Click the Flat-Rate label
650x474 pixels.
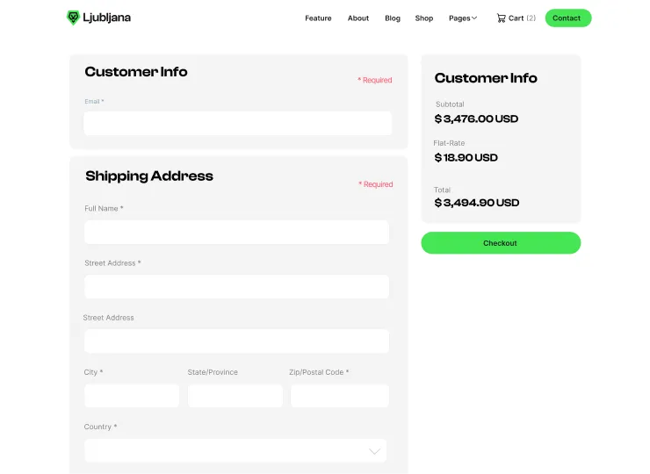pos(449,143)
